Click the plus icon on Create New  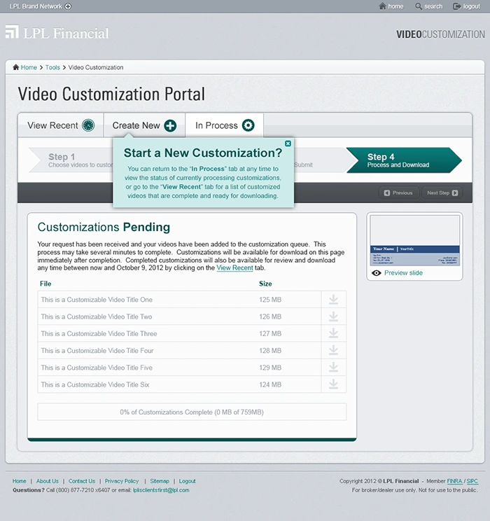click(x=170, y=125)
